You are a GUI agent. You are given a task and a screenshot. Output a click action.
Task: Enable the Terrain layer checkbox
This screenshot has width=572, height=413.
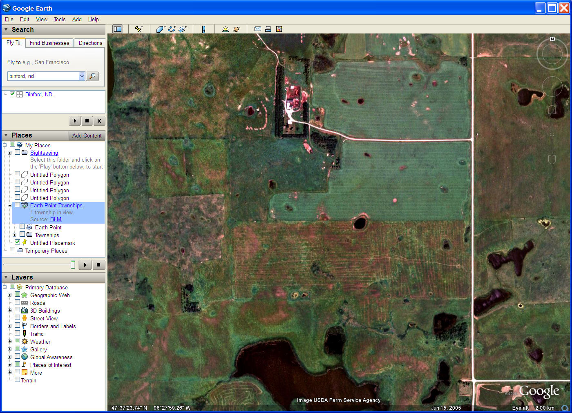click(17, 380)
